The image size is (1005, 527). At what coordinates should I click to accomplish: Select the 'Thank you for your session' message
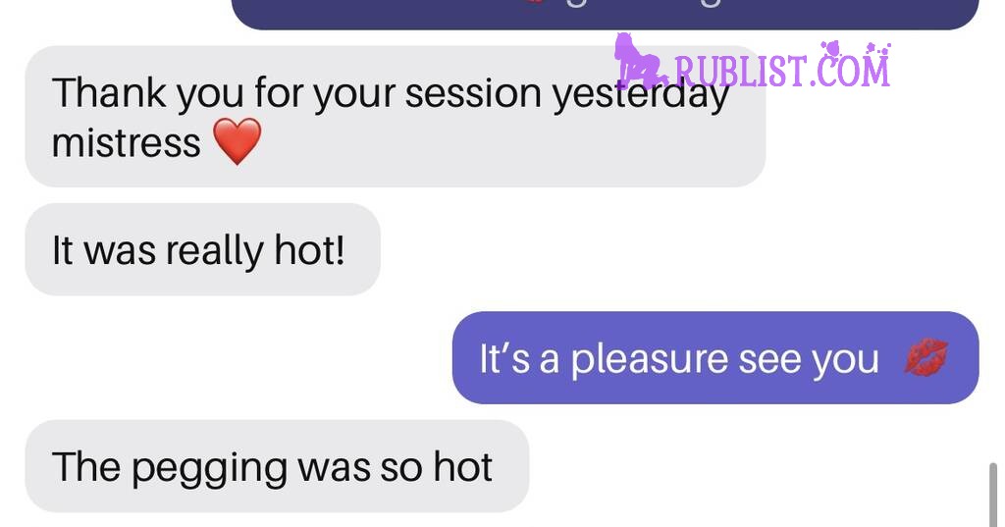coord(396,116)
